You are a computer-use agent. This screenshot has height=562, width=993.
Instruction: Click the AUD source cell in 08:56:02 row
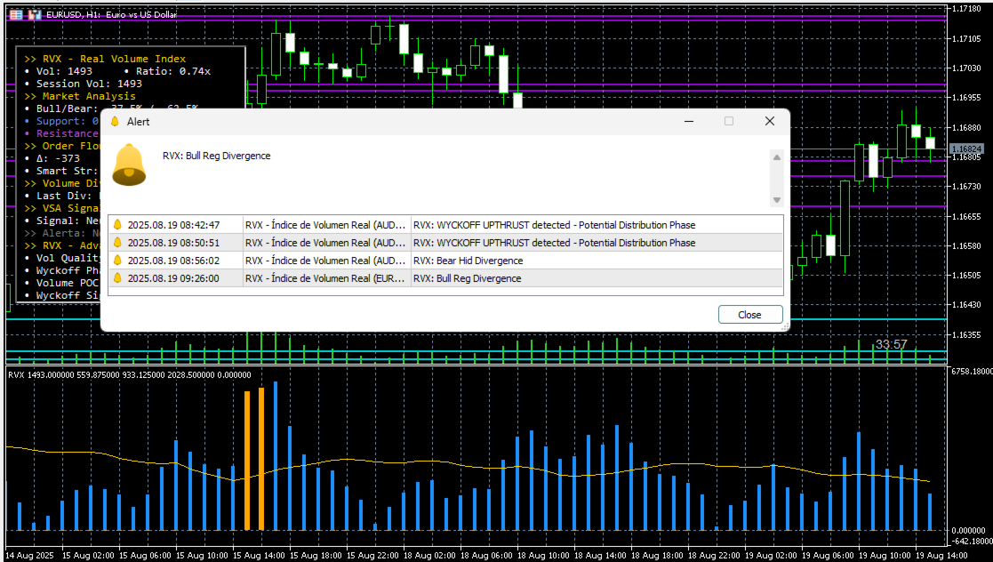327,261
